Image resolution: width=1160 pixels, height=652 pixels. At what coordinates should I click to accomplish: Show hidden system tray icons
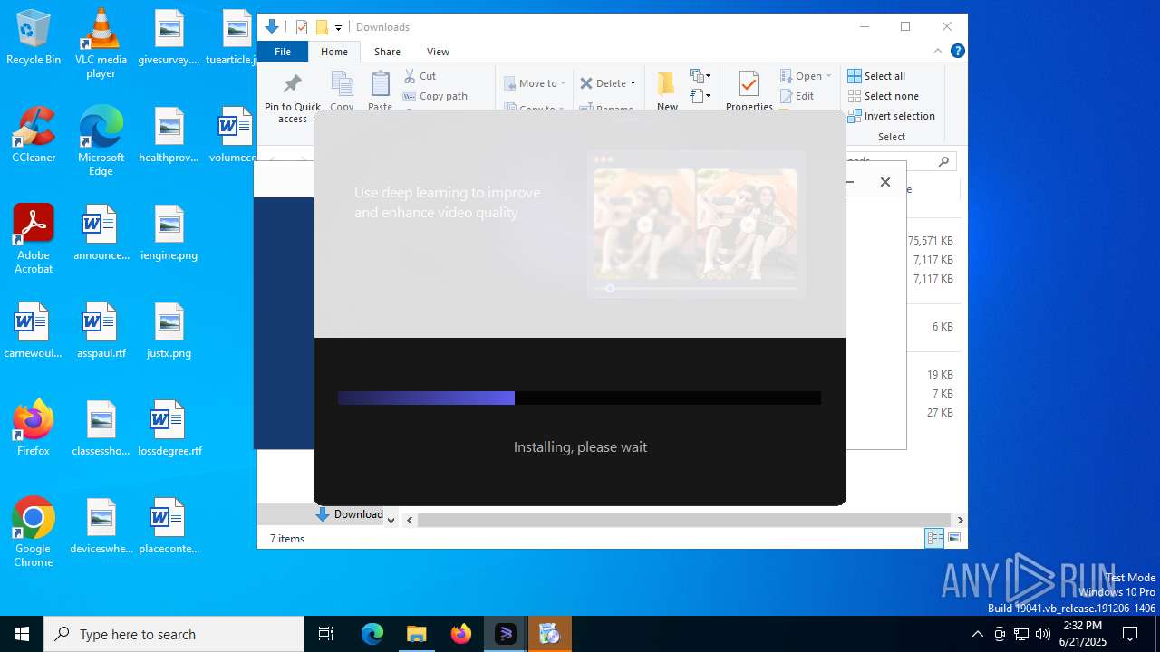pyautogui.click(x=977, y=634)
